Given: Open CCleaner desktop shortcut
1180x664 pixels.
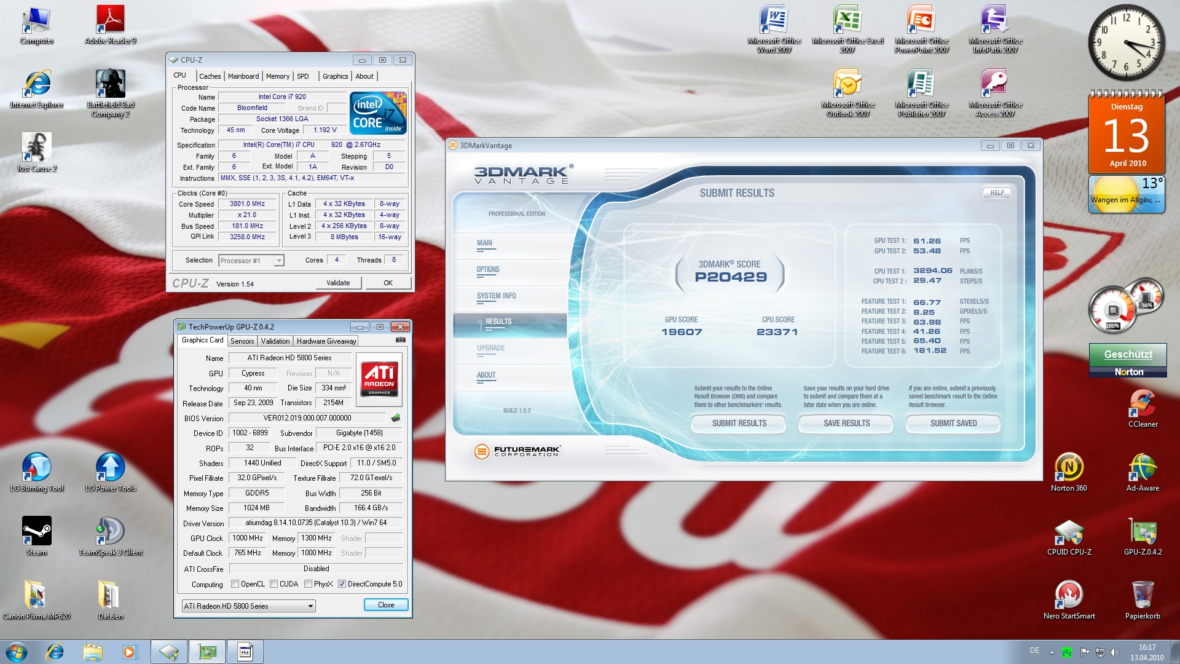Looking at the screenshot, I should pyautogui.click(x=1143, y=409).
